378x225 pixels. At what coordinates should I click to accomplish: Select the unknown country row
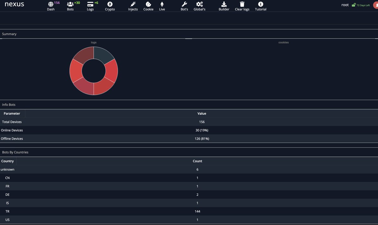point(189,169)
